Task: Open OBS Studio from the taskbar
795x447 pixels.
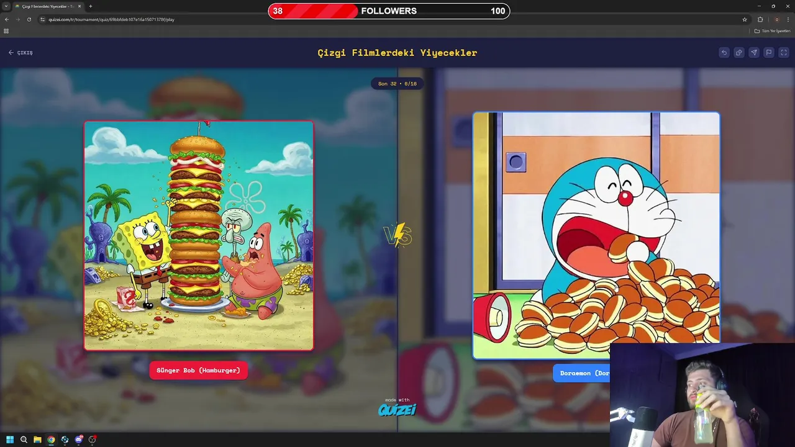Action: coord(92,440)
